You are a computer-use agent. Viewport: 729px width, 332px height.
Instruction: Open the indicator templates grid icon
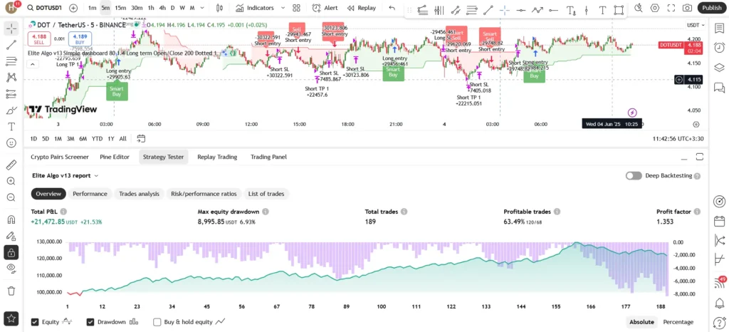[296, 8]
